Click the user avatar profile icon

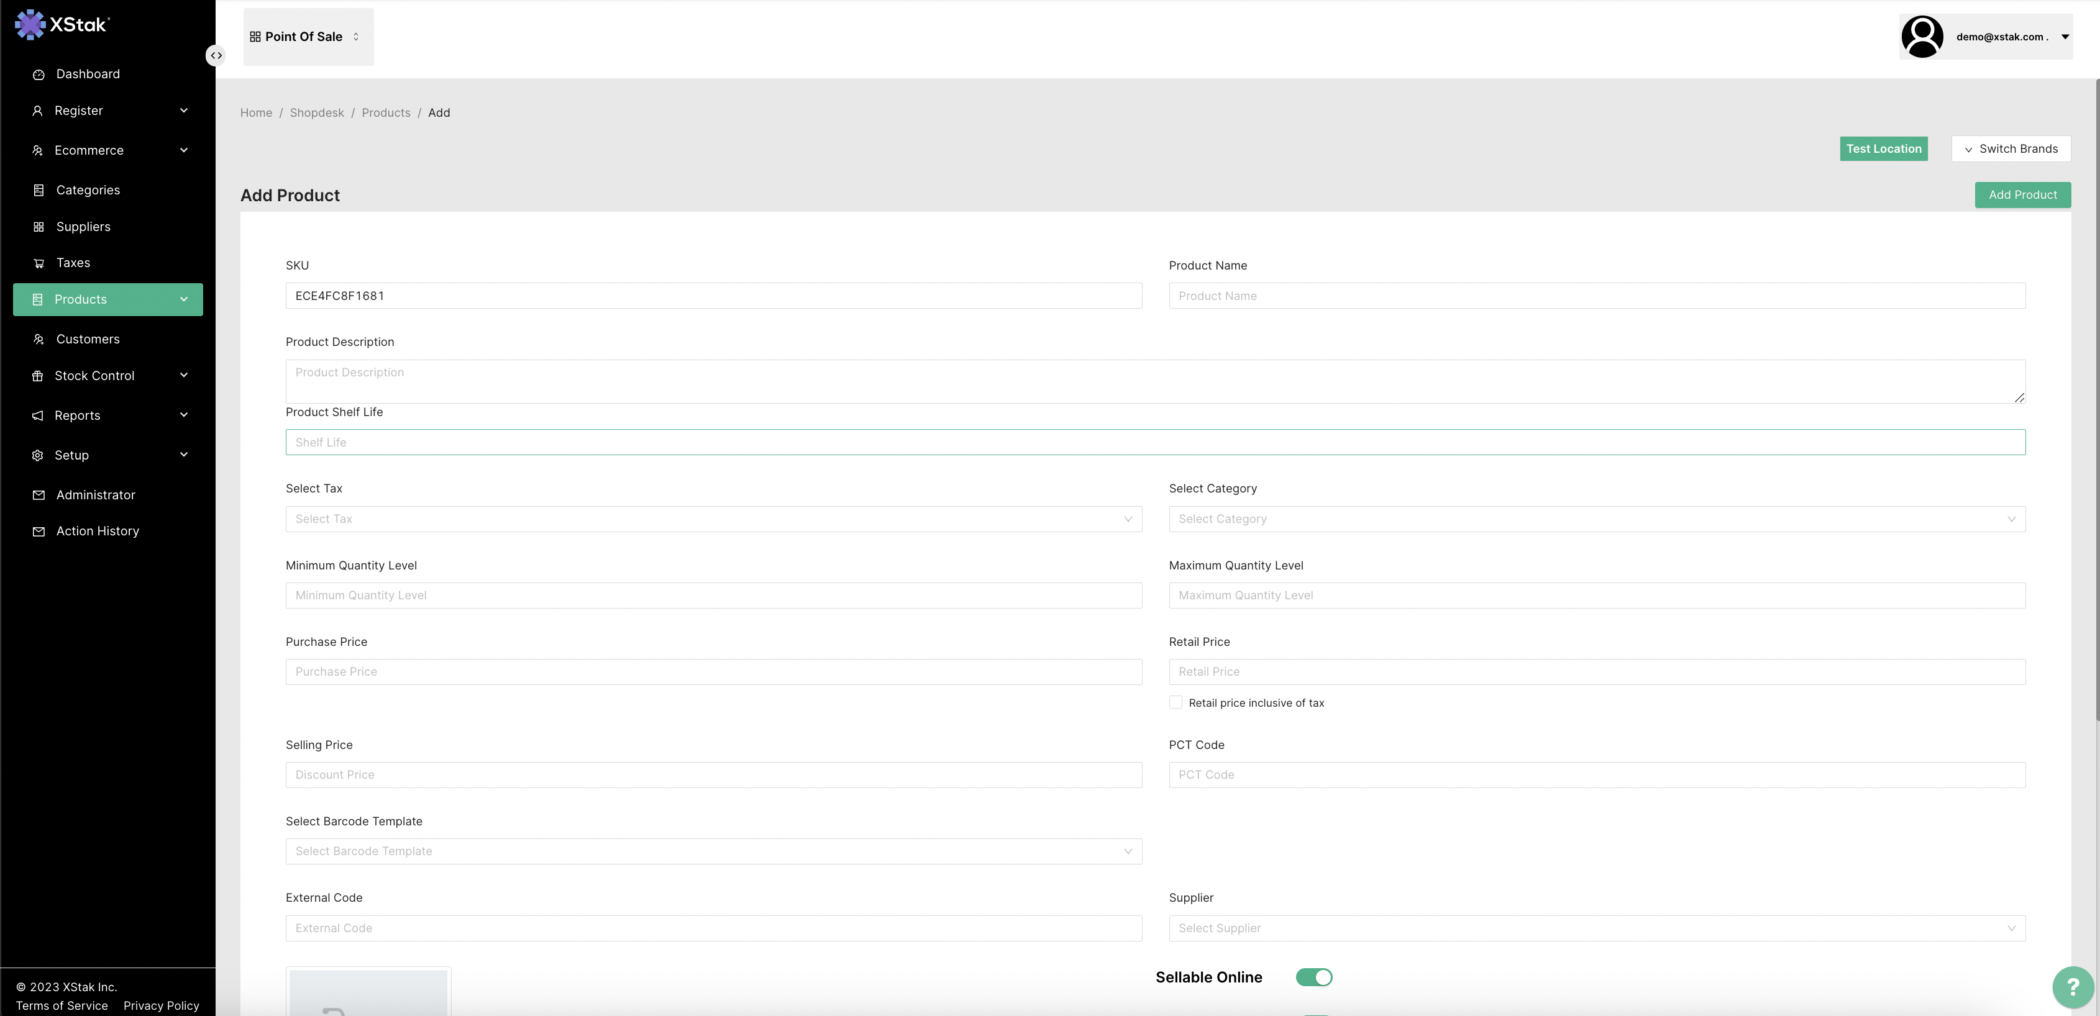pyautogui.click(x=1922, y=37)
